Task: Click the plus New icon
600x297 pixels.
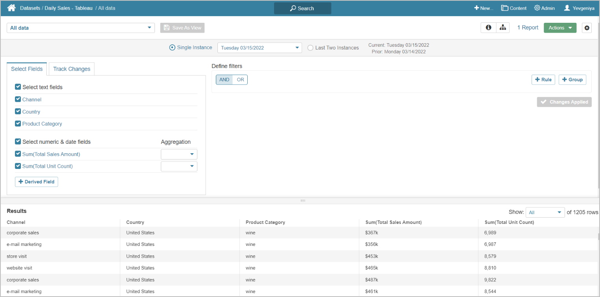Action: click(477, 8)
